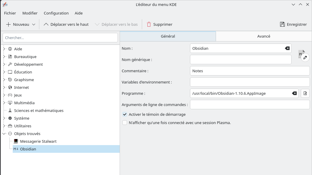This screenshot has height=175, width=312.
Task: Switch to the Avancé tab
Action: click(x=264, y=36)
